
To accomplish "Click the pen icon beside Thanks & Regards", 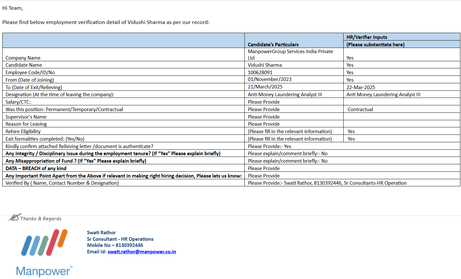I will click(14, 217).
